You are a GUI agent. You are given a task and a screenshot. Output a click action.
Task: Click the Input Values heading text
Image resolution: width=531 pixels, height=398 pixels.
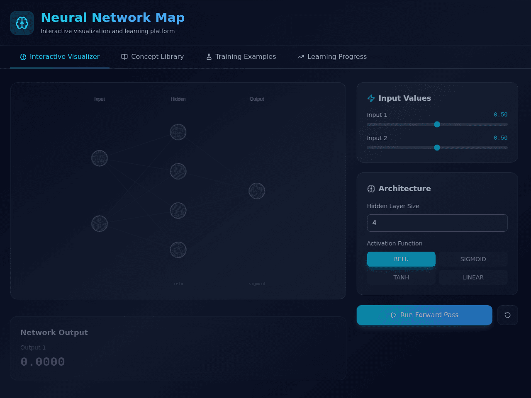pos(405,98)
